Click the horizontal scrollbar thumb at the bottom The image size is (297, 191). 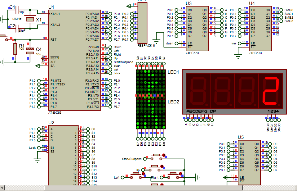[x=144, y=188]
